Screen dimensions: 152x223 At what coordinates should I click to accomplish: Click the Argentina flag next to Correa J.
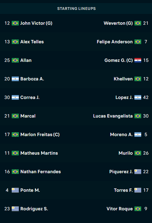click(x=15, y=97)
